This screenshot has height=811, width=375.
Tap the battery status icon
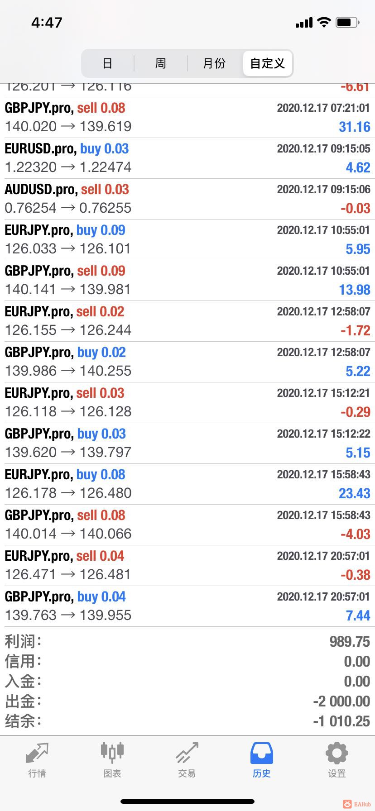[x=348, y=22]
